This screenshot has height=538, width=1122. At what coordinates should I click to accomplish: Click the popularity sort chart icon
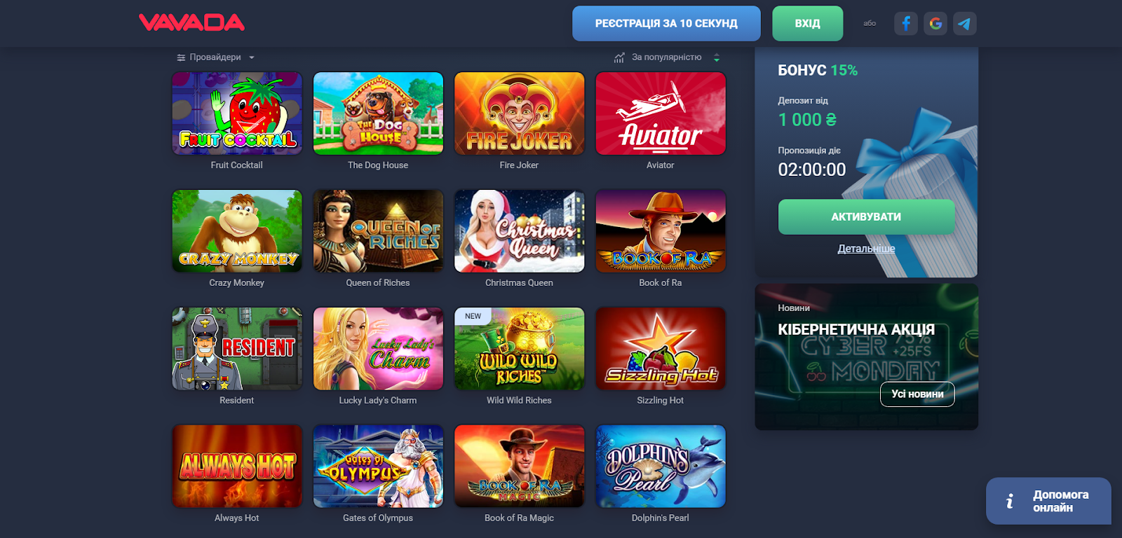point(619,57)
